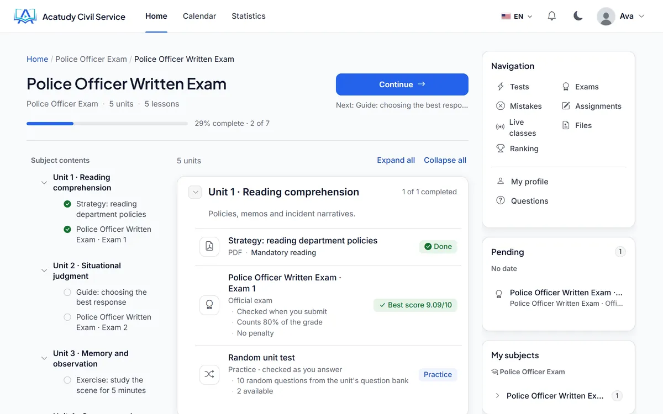
Task: Click the PDF document icon
Action: 209,246
